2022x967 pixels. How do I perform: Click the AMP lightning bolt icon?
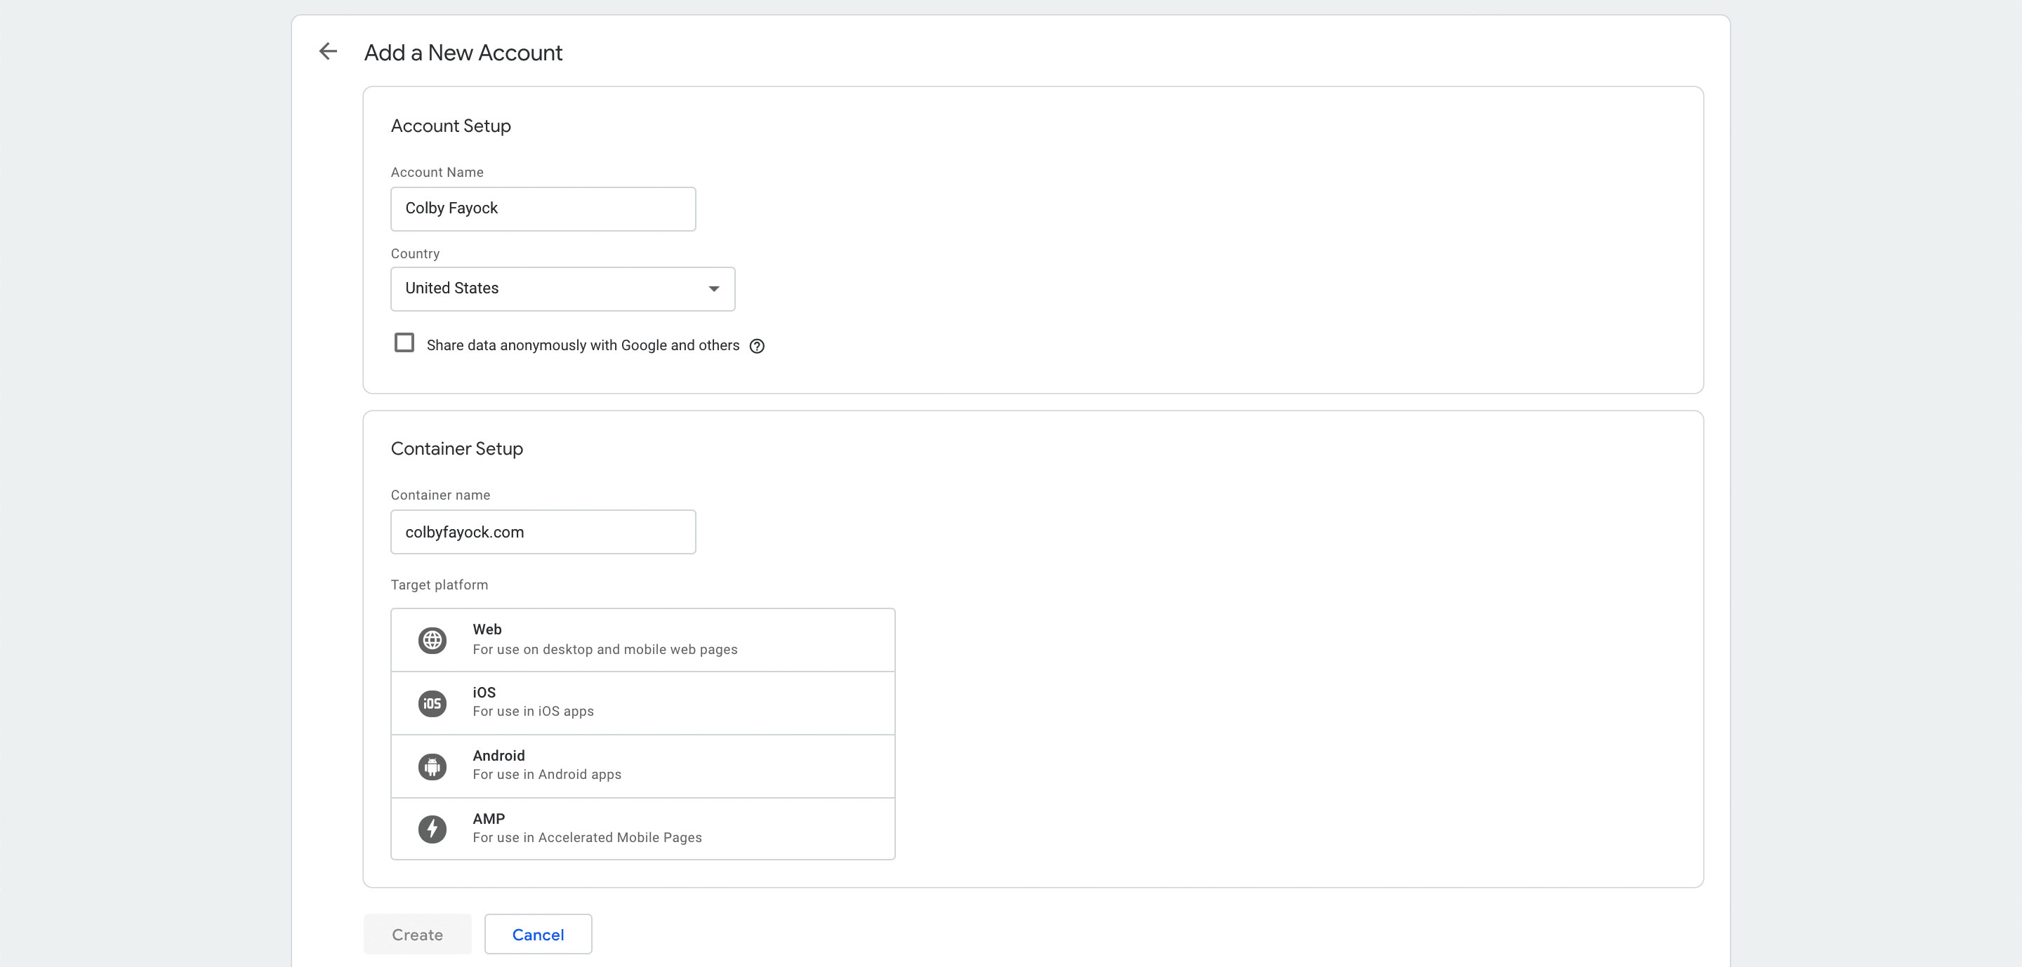[x=432, y=829]
